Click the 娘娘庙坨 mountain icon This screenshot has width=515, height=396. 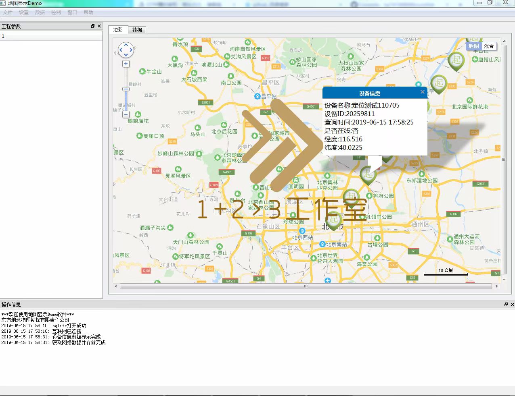coord(138,114)
